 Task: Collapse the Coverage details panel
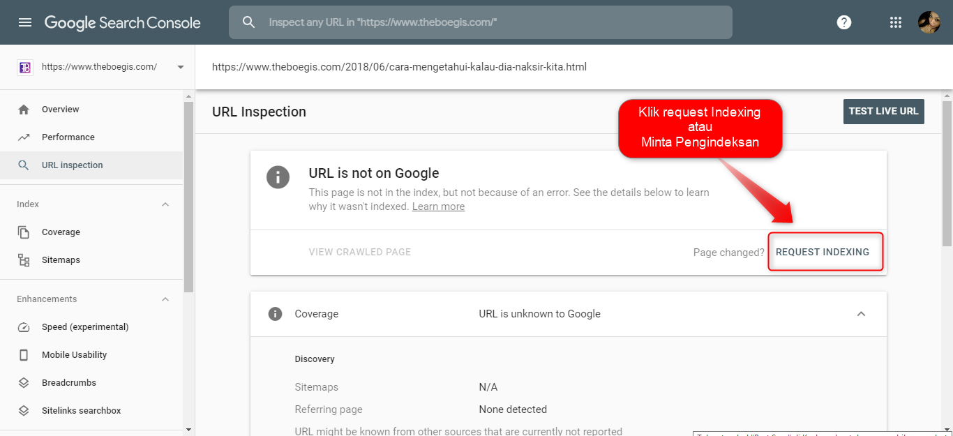coord(861,313)
